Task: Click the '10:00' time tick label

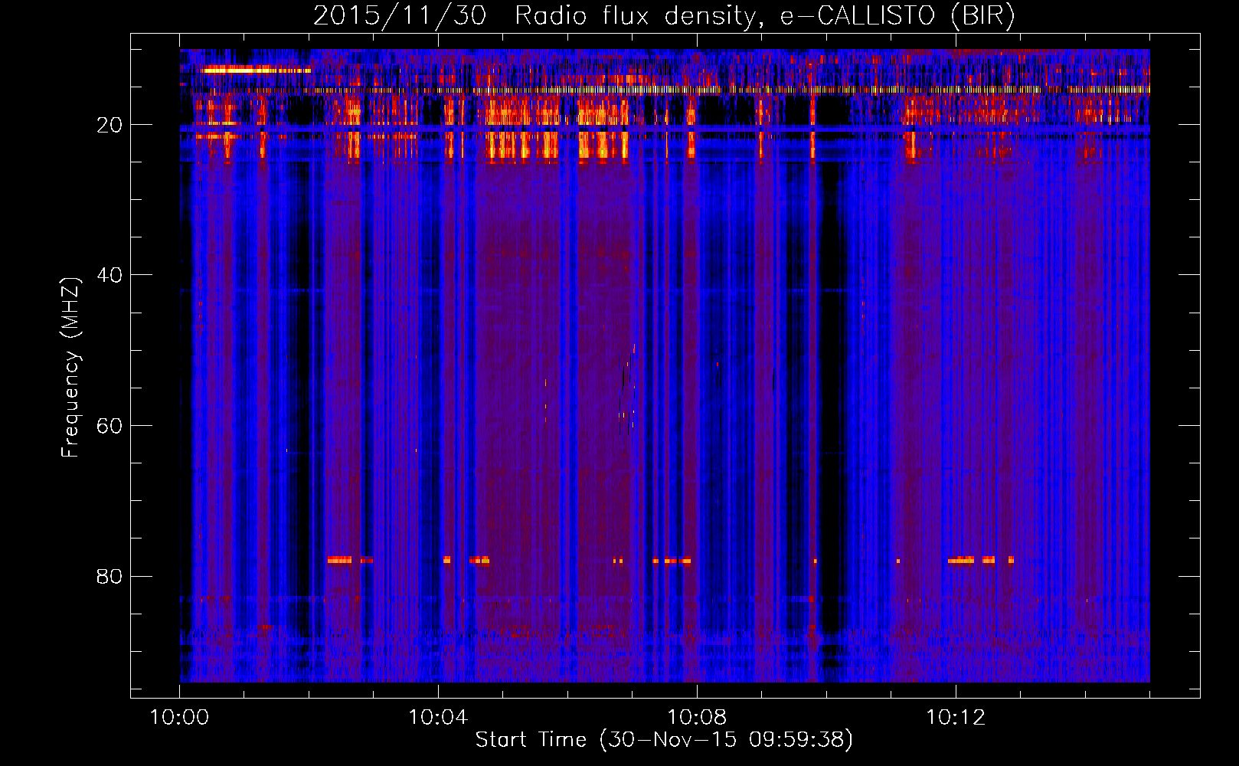Action: 179,718
